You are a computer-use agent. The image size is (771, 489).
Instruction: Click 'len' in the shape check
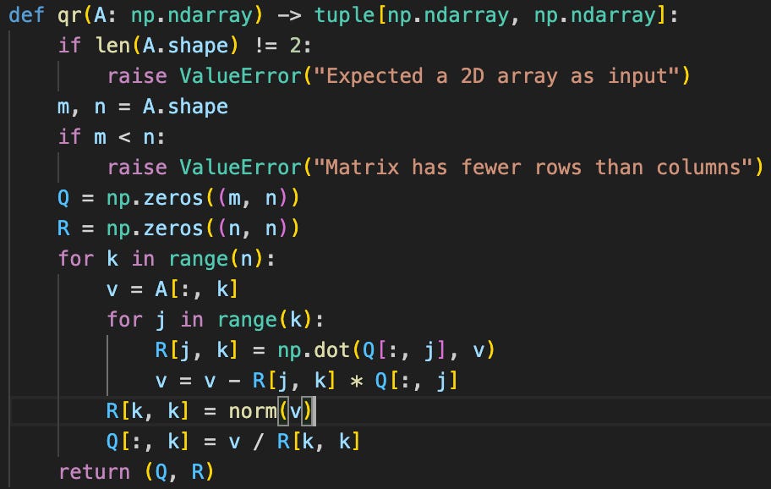tap(112, 46)
